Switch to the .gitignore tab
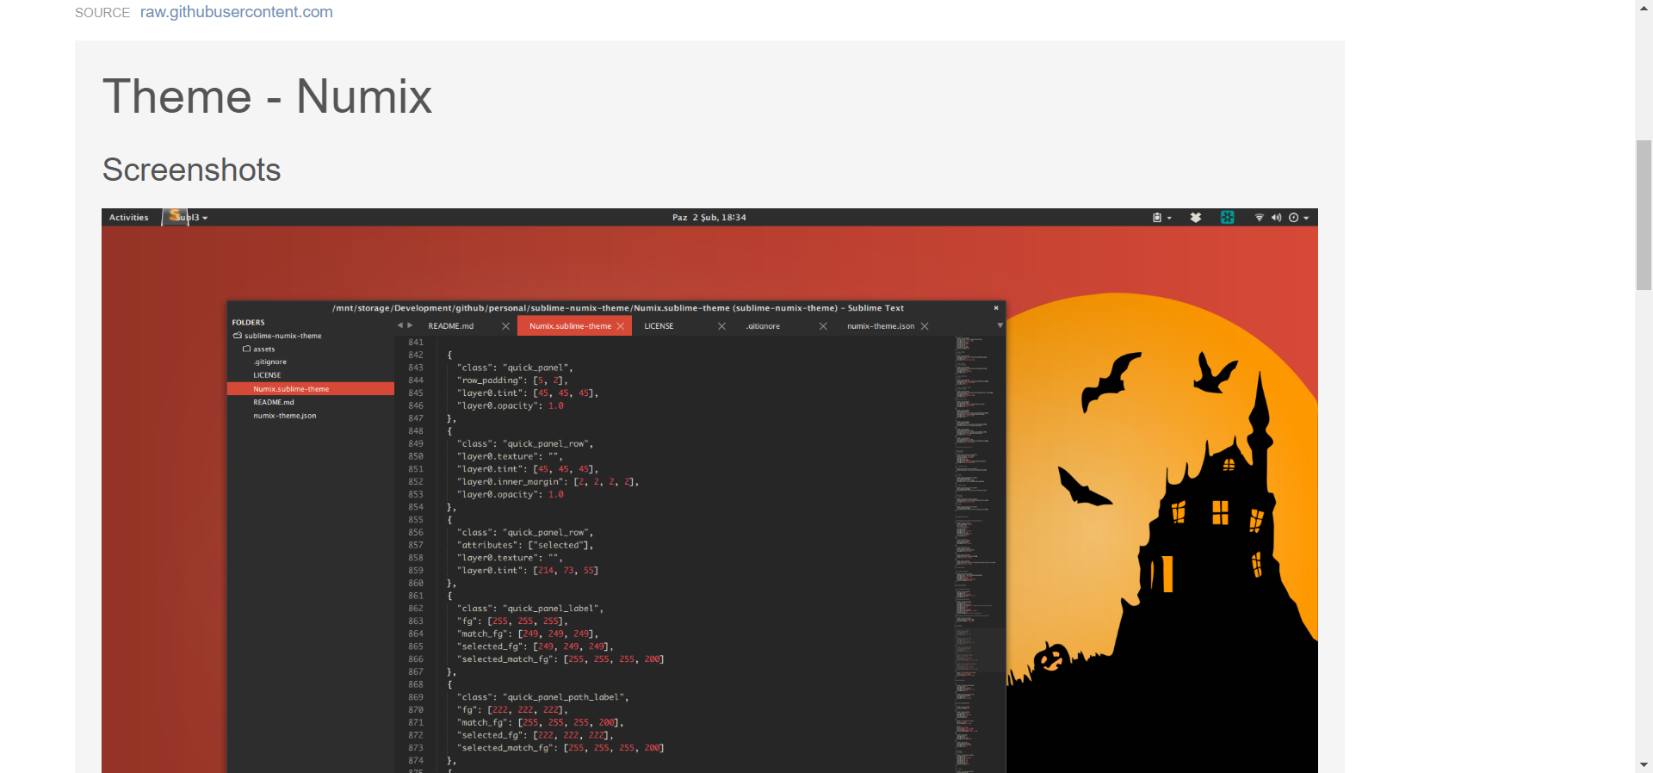This screenshot has width=1653, height=773. point(763,326)
